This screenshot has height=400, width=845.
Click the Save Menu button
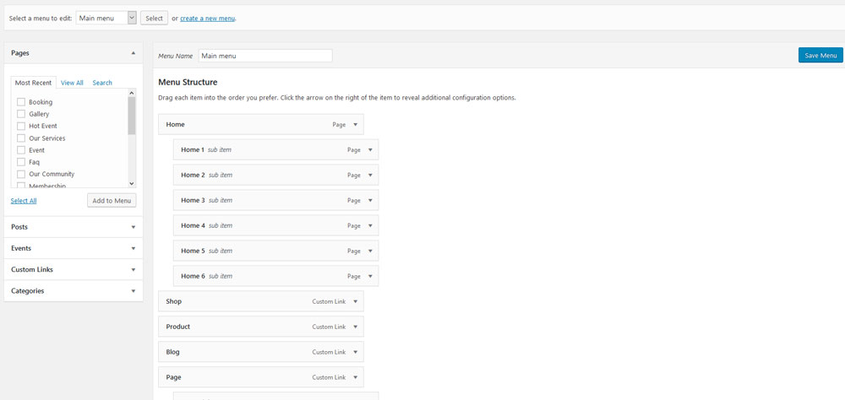tap(820, 56)
